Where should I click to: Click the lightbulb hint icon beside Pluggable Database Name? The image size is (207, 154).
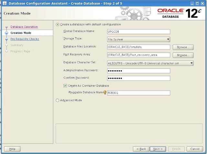tap(105, 92)
